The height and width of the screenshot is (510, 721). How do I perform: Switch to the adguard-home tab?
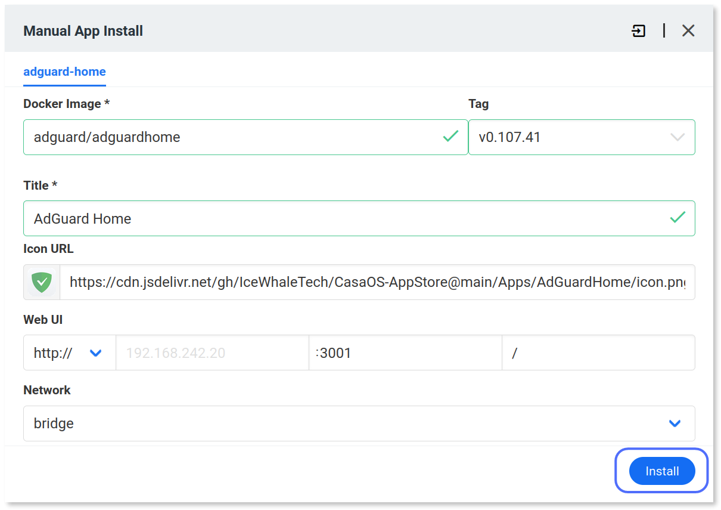64,72
